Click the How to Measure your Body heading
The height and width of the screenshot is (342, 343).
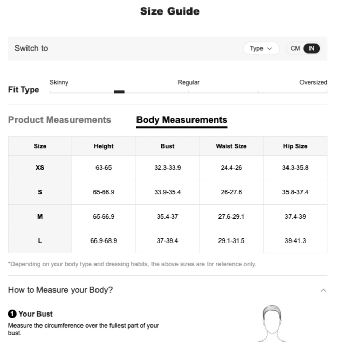pos(60,290)
